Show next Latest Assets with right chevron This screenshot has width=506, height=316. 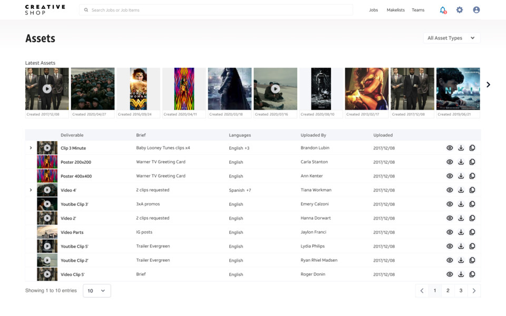point(488,84)
